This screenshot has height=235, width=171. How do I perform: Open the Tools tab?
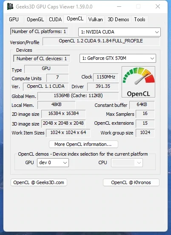[x=140, y=20]
